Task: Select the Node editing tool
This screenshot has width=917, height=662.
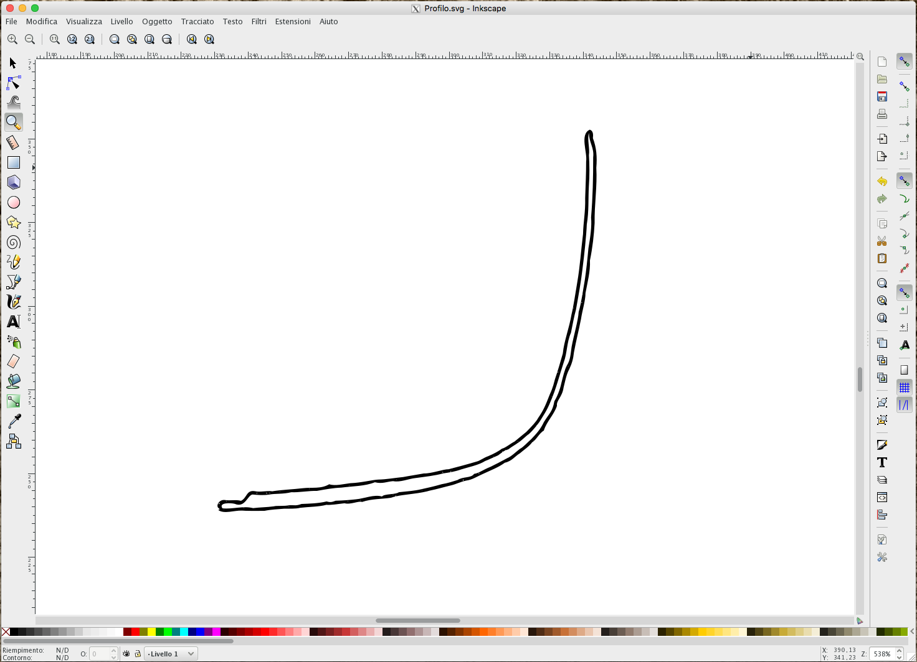Action: coord(13,83)
